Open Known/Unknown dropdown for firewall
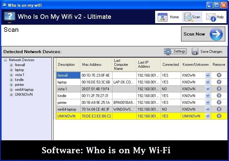The width and height of the screenshot is (229, 161). tap(208, 75)
